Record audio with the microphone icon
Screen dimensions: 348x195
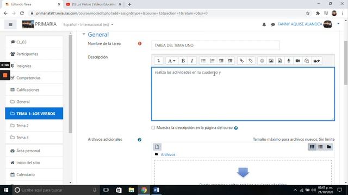(x=289, y=61)
